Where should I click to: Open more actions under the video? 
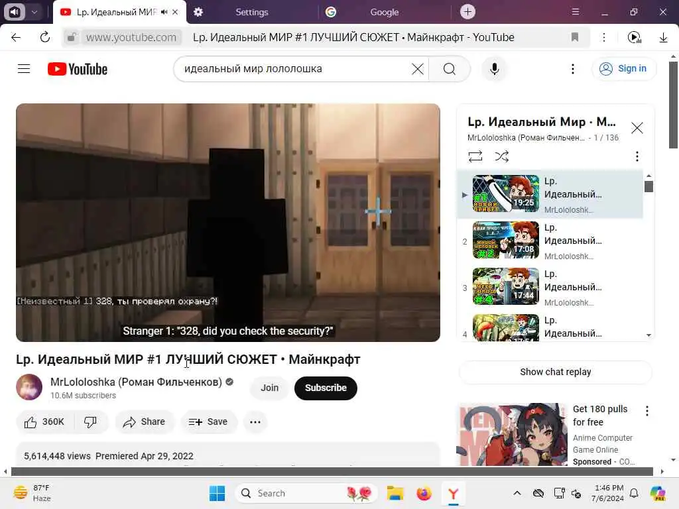click(255, 422)
